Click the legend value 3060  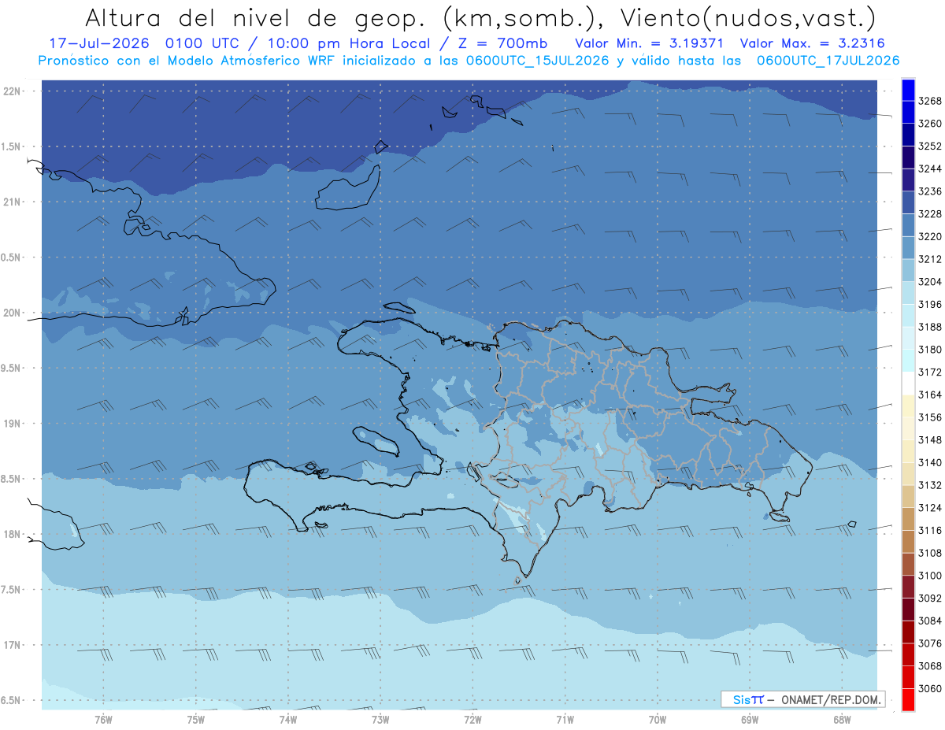point(930,688)
